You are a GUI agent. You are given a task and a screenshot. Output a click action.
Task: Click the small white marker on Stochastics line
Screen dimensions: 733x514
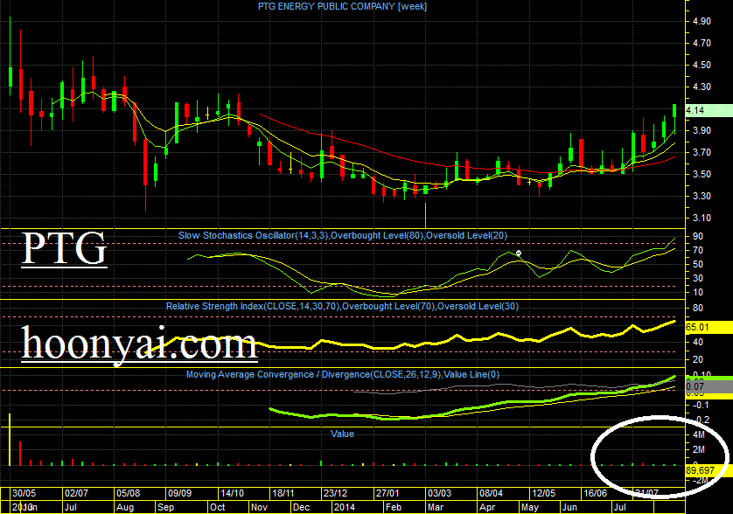coord(519,254)
